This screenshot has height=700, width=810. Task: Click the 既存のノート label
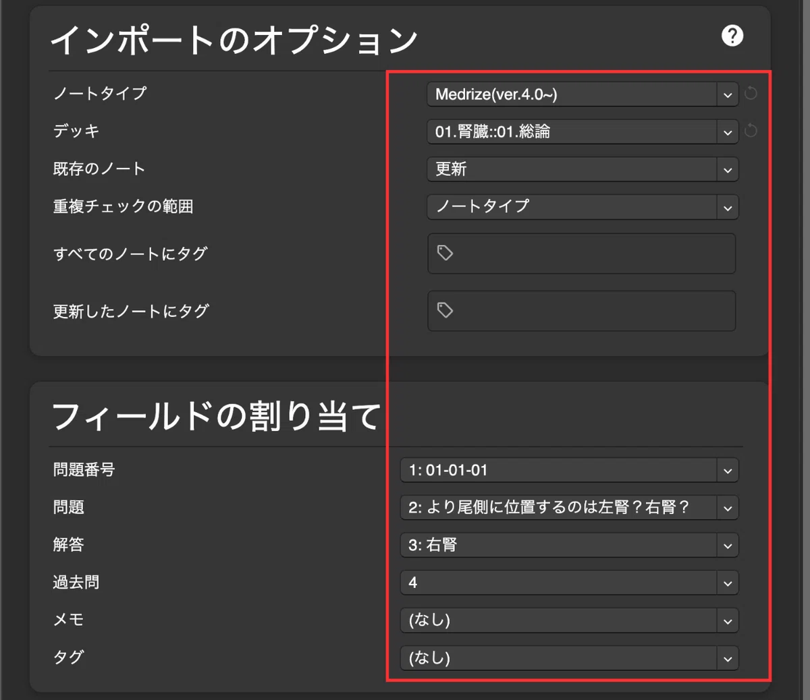99,169
